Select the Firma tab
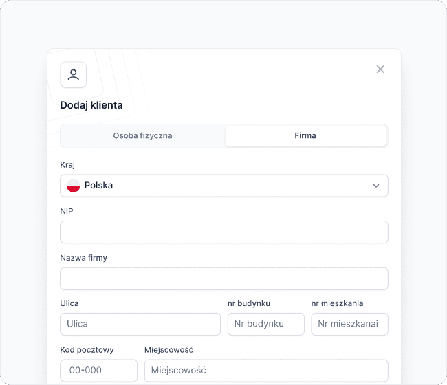 pyautogui.click(x=305, y=135)
